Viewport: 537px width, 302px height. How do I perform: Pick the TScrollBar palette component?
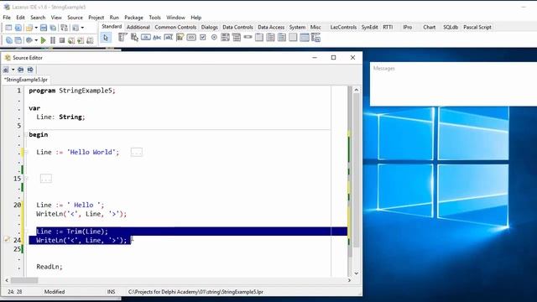coord(248,37)
